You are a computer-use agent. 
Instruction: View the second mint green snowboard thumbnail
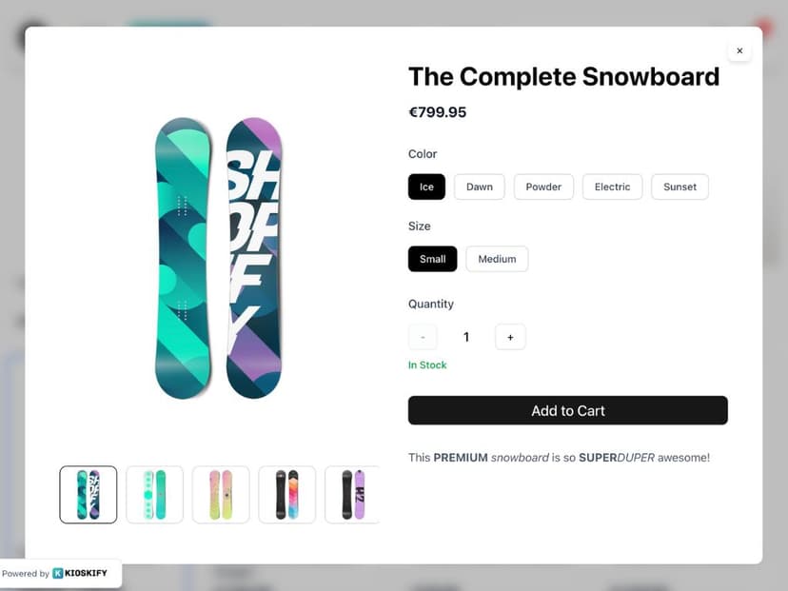click(154, 494)
